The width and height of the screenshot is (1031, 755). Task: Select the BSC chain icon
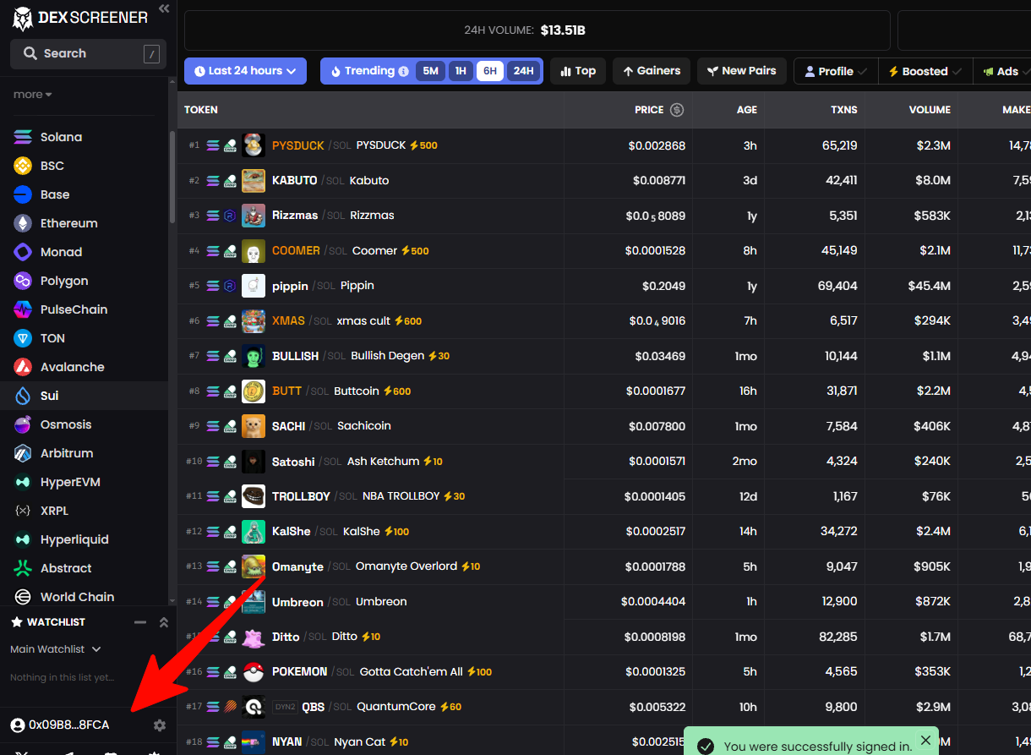24,166
